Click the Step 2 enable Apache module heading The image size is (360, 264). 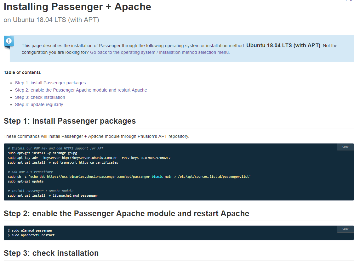coord(127,214)
